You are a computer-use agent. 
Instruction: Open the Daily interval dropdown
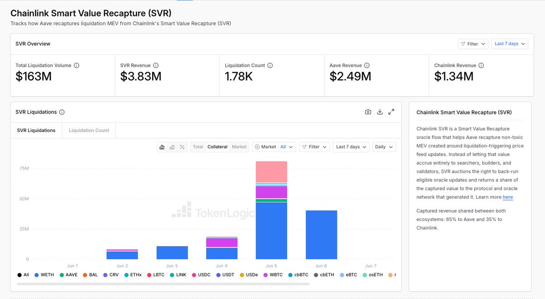pos(384,147)
